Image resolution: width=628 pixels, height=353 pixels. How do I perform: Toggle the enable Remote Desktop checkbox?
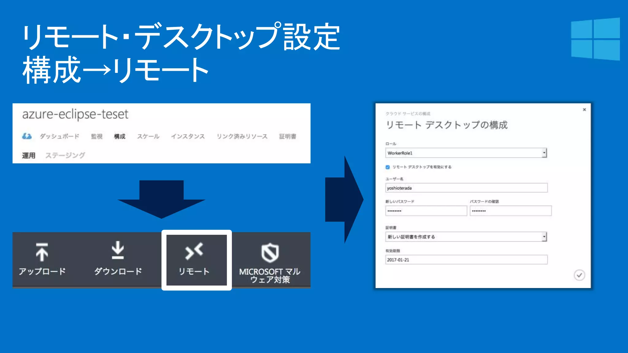tap(388, 167)
